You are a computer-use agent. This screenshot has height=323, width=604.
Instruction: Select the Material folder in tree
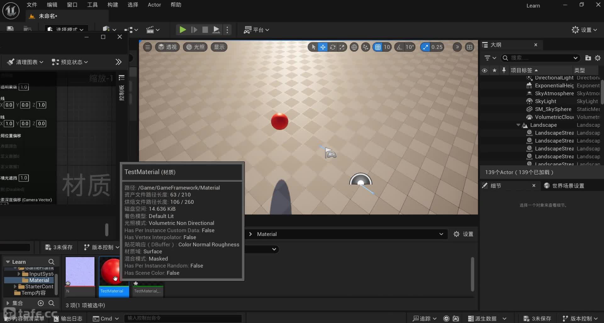click(x=39, y=280)
